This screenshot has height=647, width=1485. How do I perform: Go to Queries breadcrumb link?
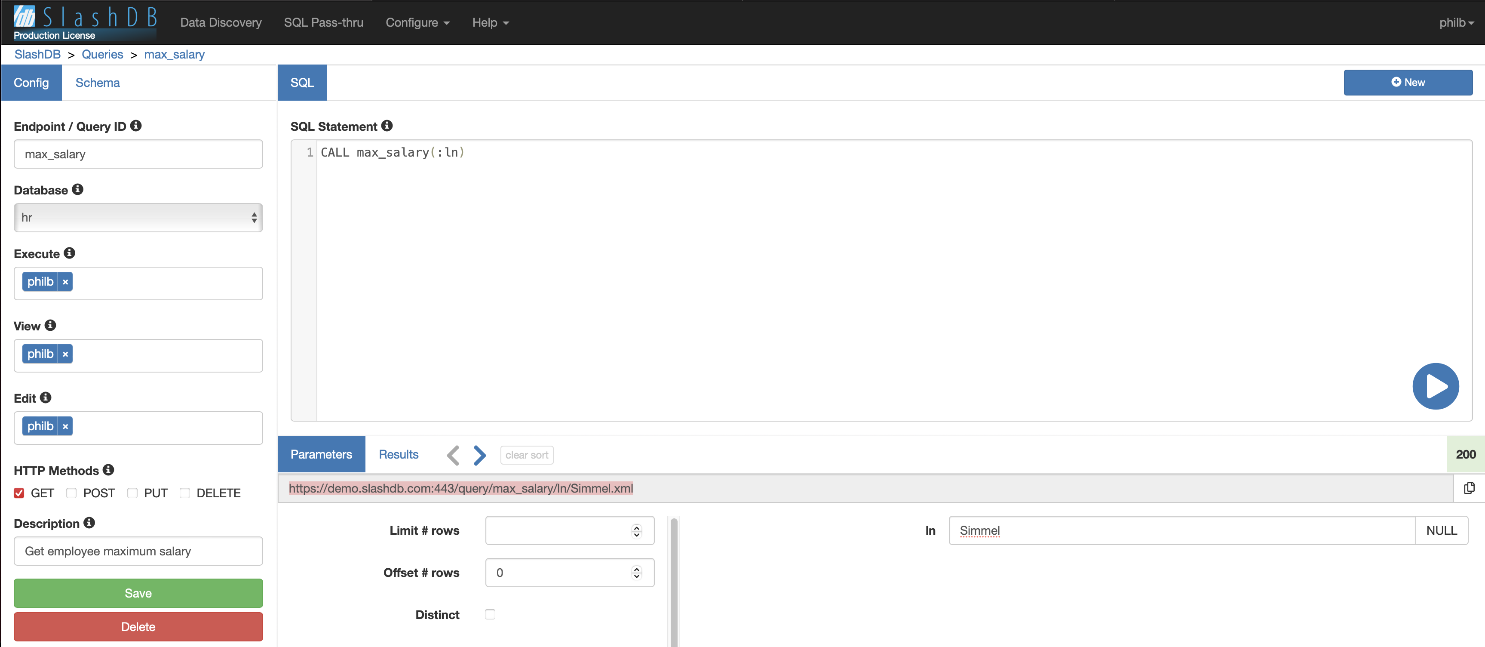[x=102, y=54]
